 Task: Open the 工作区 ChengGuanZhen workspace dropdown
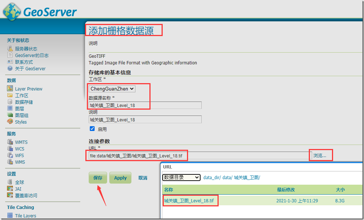[x=112, y=89]
